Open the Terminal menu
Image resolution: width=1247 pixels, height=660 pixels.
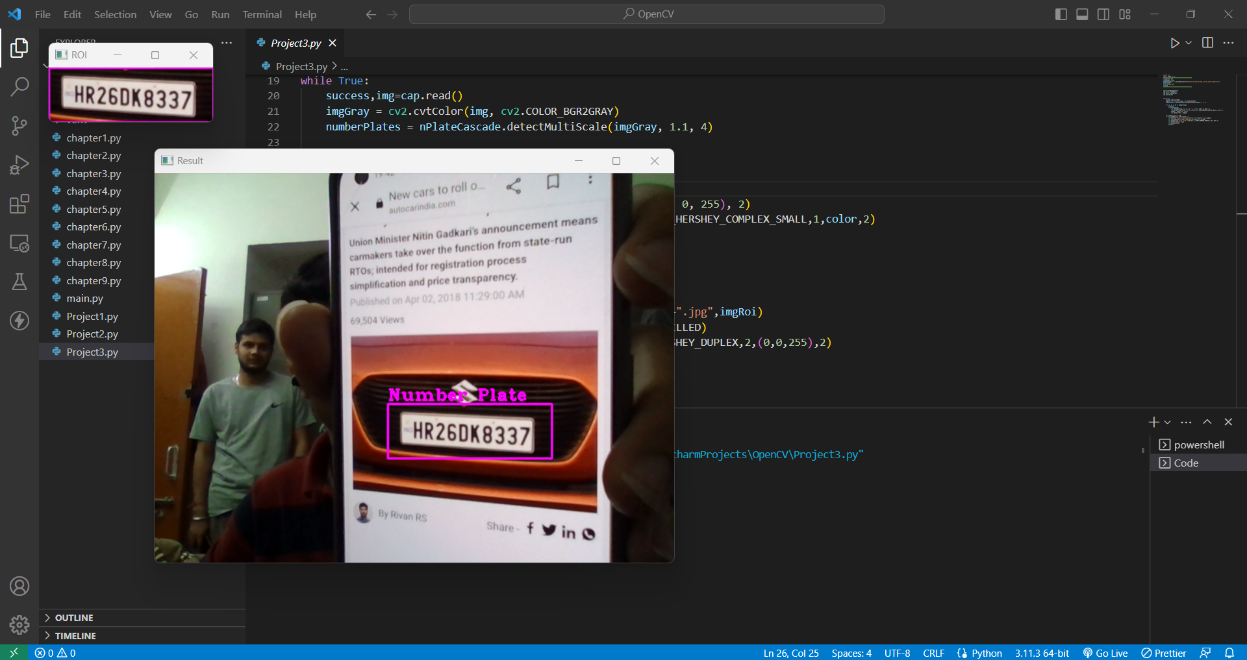262,14
